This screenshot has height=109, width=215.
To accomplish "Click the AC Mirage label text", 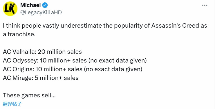I will pos(18,78).
